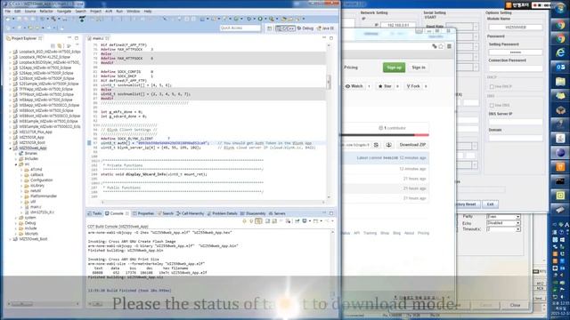Switch to the Debug perspective
The image size is (570, 320).
305,28
